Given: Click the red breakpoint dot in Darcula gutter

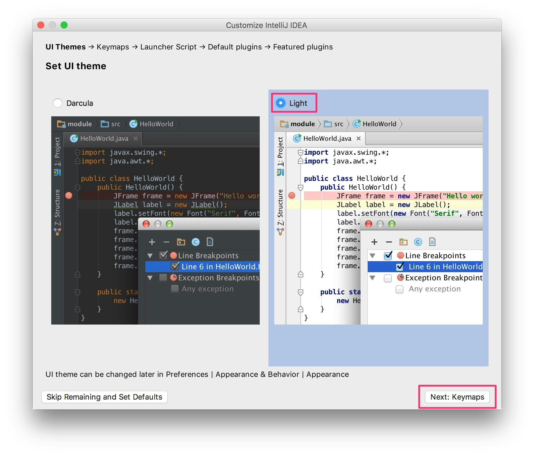Looking at the screenshot, I should [x=69, y=195].
